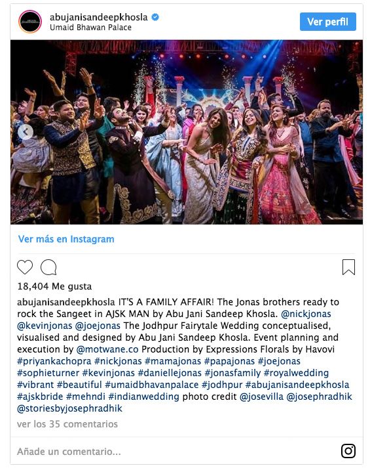
Task: Click the verified badge next to username
Action: click(155, 17)
